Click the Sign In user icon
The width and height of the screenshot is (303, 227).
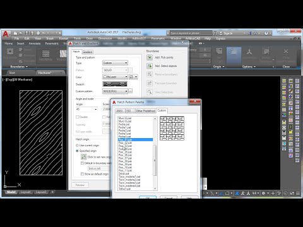coord(221,33)
